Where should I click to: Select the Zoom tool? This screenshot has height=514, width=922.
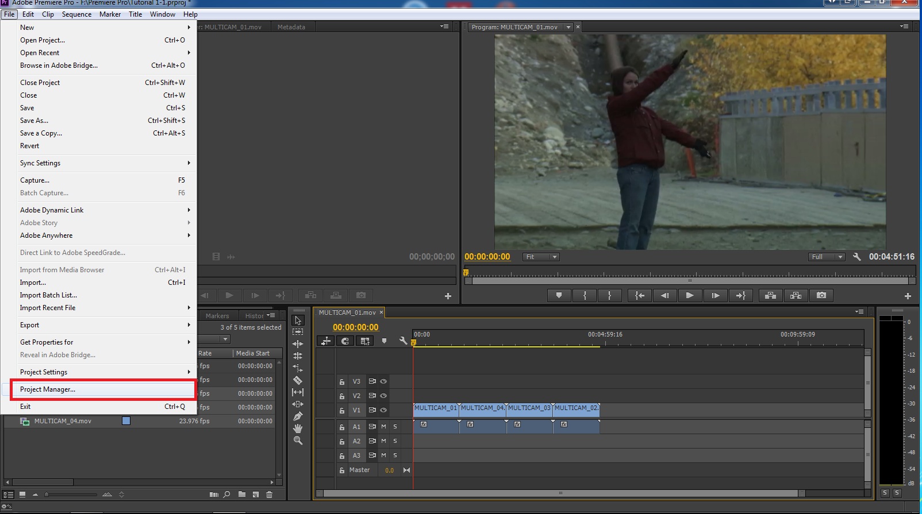(x=298, y=440)
